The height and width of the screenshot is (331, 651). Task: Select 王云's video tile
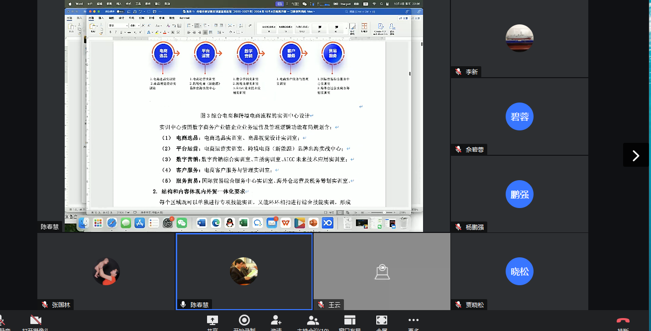[x=382, y=272]
